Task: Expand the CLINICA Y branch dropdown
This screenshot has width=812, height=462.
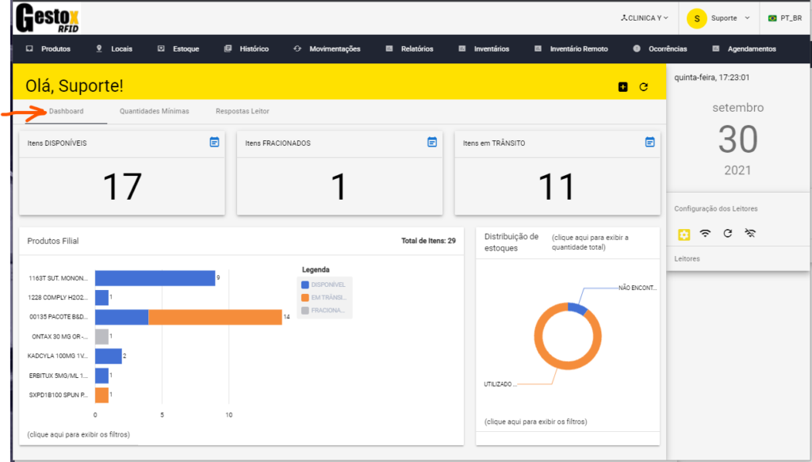Action: click(x=645, y=17)
